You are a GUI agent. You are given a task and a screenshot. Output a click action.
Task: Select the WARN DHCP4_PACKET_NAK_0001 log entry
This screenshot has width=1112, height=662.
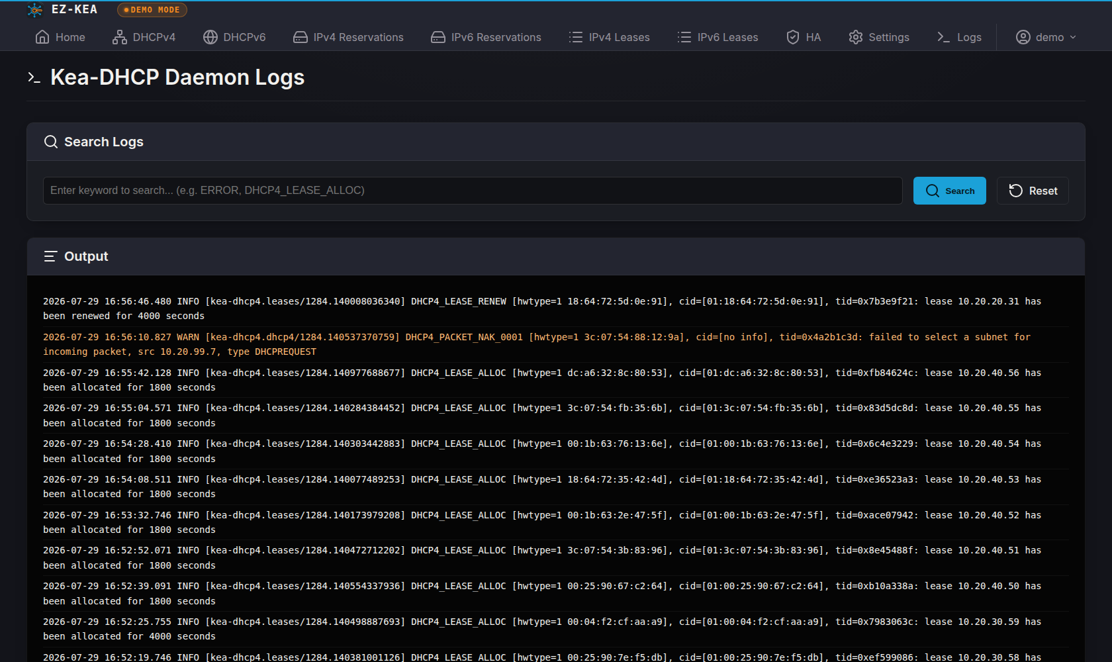[556, 344]
